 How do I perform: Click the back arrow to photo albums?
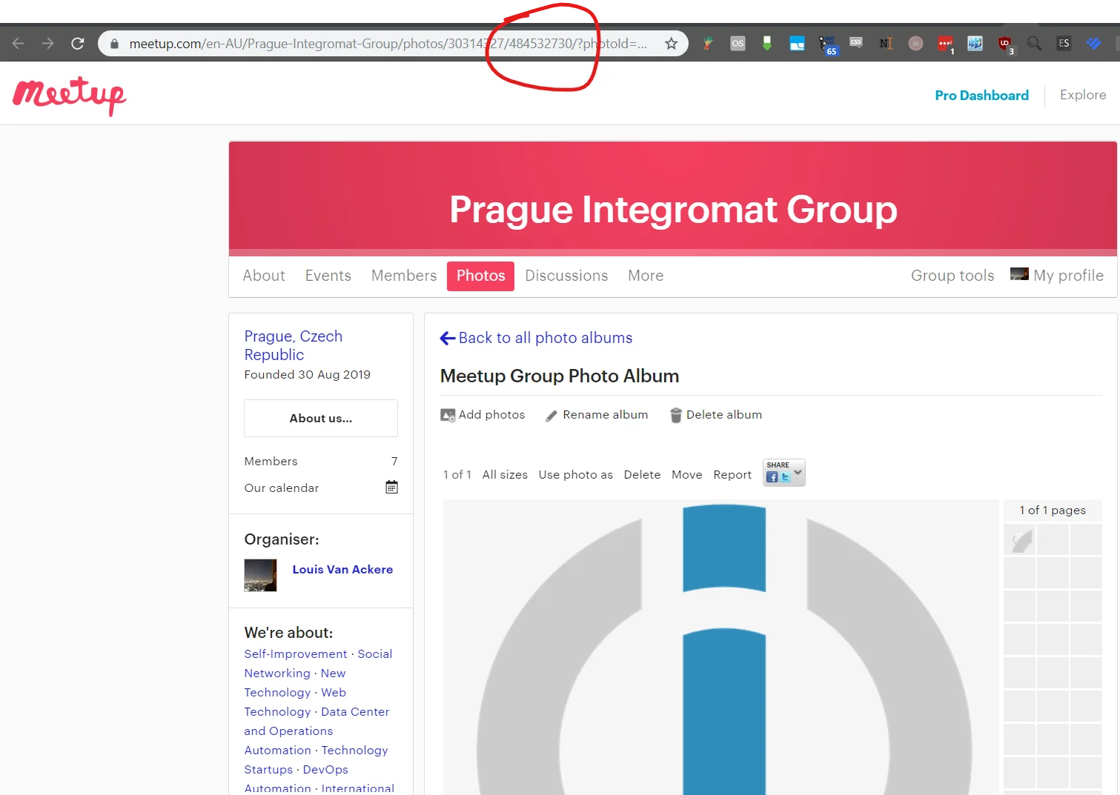(x=448, y=338)
